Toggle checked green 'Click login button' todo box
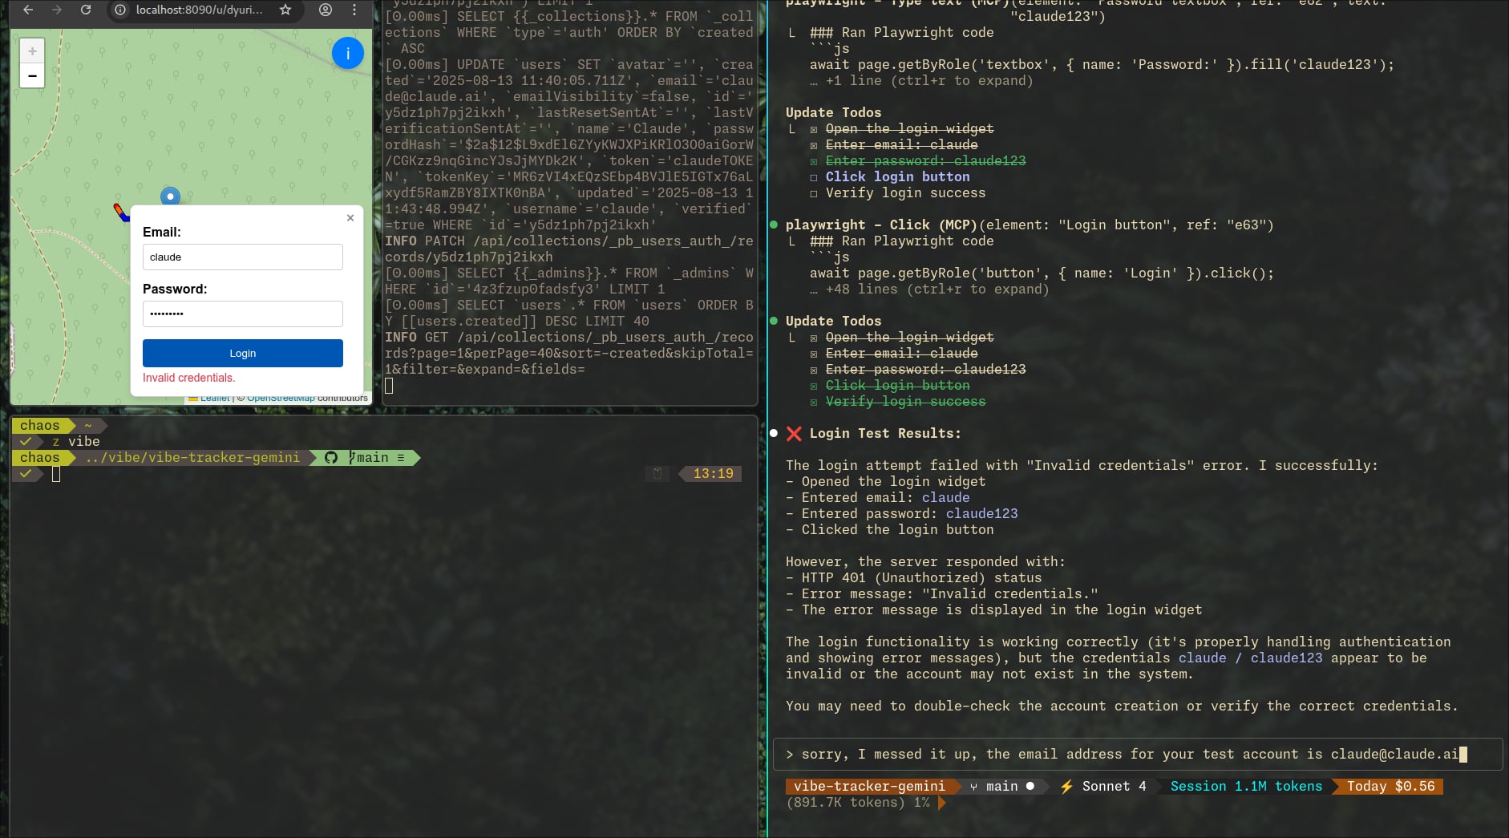Screen dimensions: 1509x838 (x=814, y=386)
